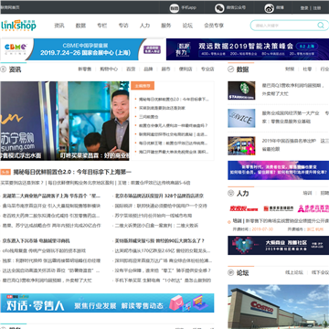Select the 购物中心 news category tab
Viewport: 329px width, 329px height.
(109, 69)
